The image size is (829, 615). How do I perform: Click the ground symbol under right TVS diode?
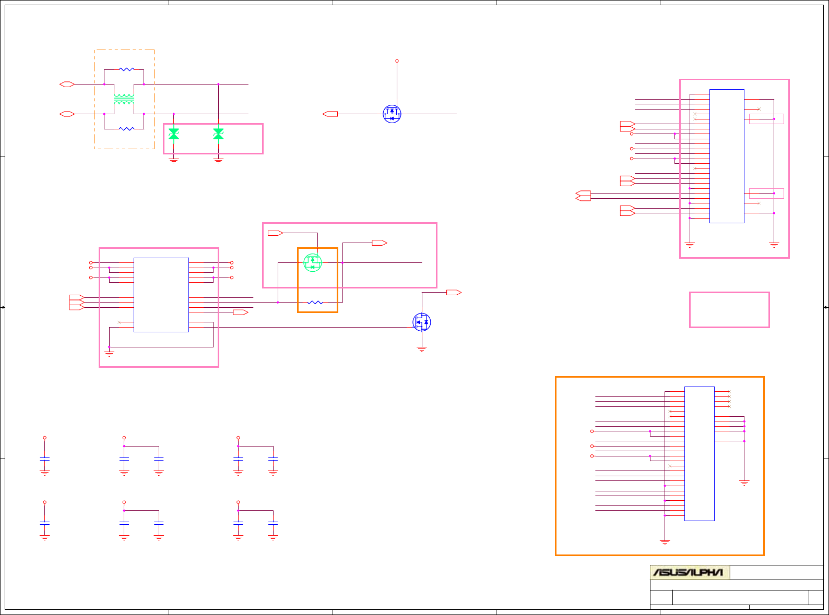pos(218,161)
